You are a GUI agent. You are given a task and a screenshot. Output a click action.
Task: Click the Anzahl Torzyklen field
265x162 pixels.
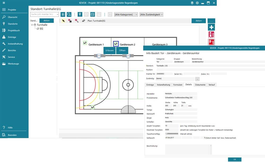click(x=171, y=126)
